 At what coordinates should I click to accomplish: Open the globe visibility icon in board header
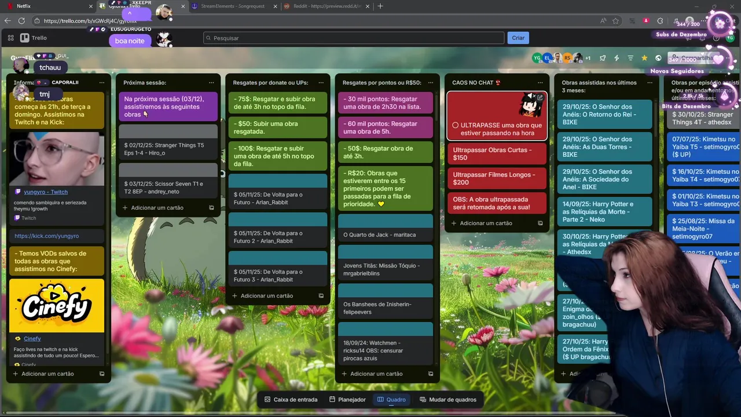pos(658,58)
